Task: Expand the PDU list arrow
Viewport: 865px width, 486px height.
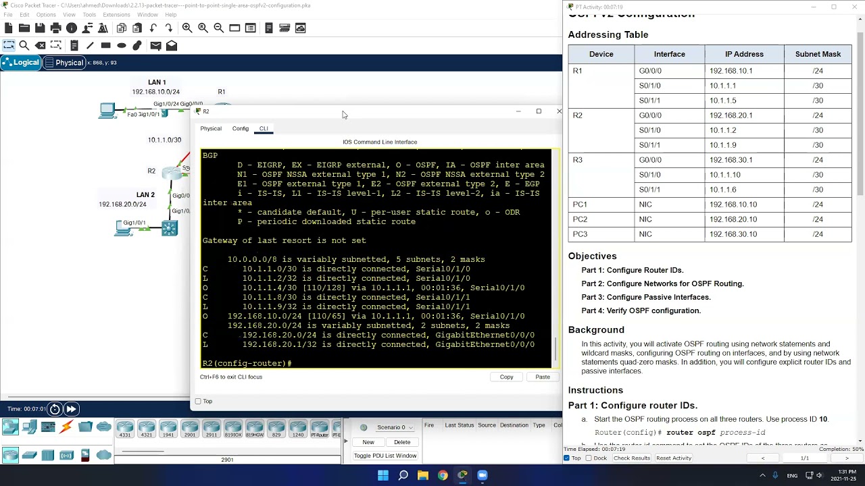Action: (x=346, y=441)
